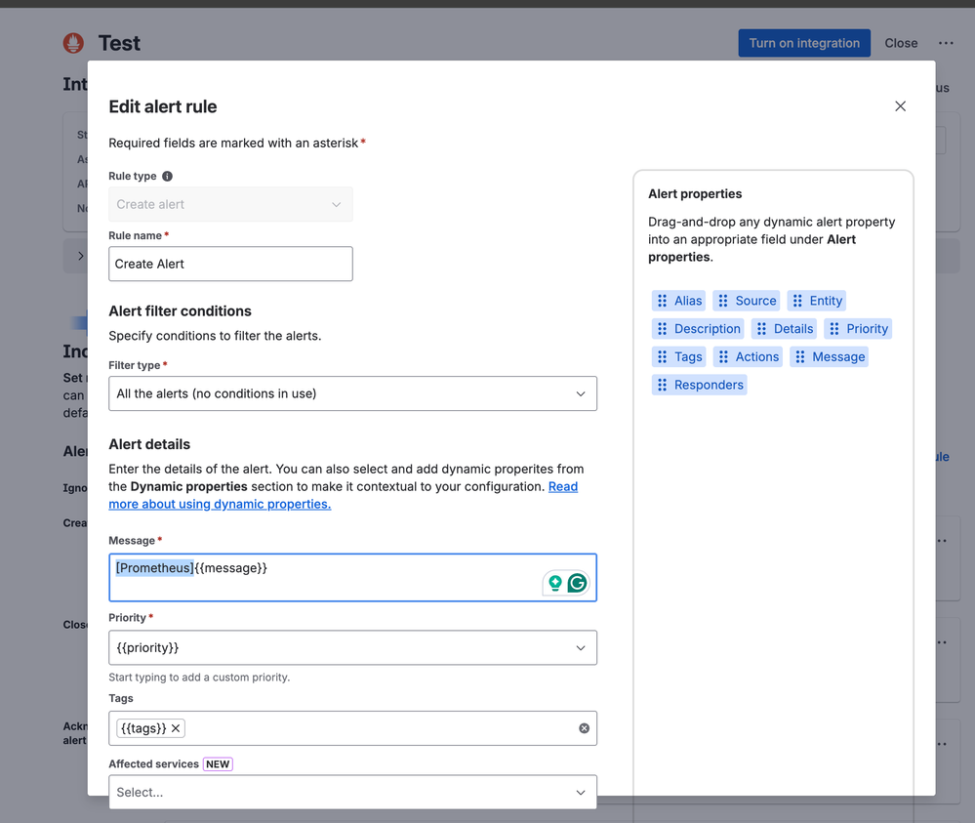The height and width of the screenshot is (823, 975).
Task: Select the Source property chip
Action: click(747, 301)
